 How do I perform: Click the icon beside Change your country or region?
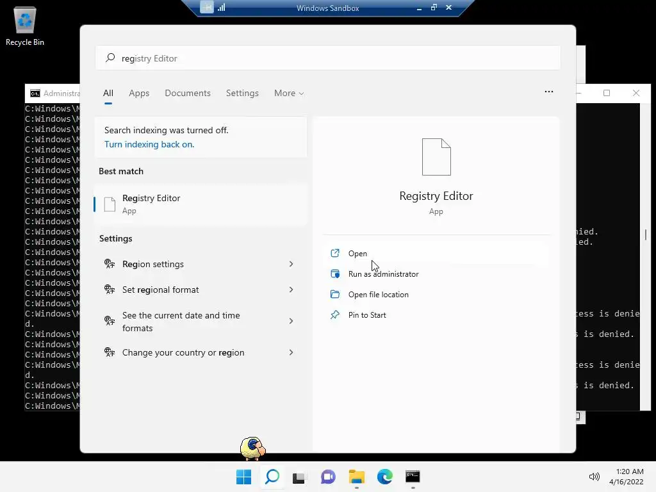110,352
